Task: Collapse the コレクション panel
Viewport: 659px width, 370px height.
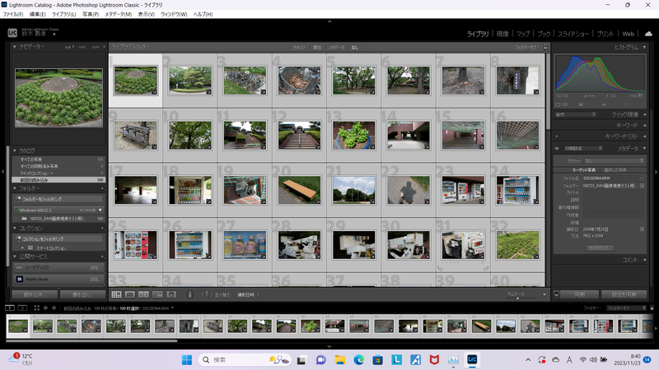Action: tap(14, 229)
